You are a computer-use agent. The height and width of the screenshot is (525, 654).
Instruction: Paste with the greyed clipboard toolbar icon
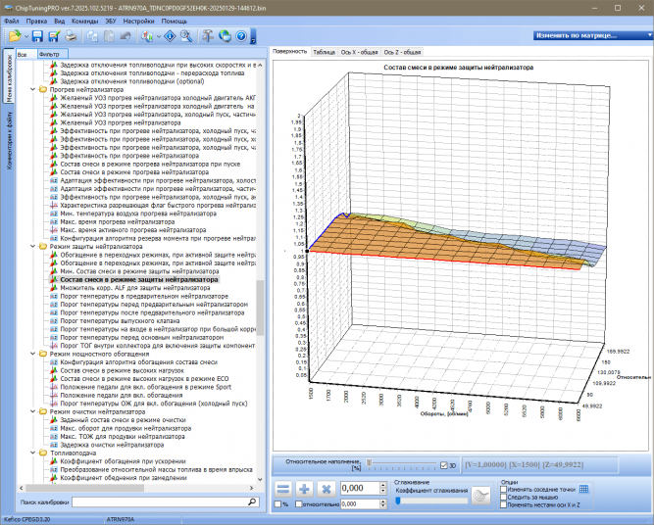pos(109,36)
